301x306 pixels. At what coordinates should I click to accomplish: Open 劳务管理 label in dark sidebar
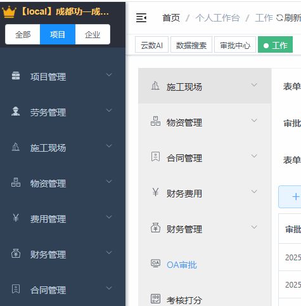coord(48,112)
